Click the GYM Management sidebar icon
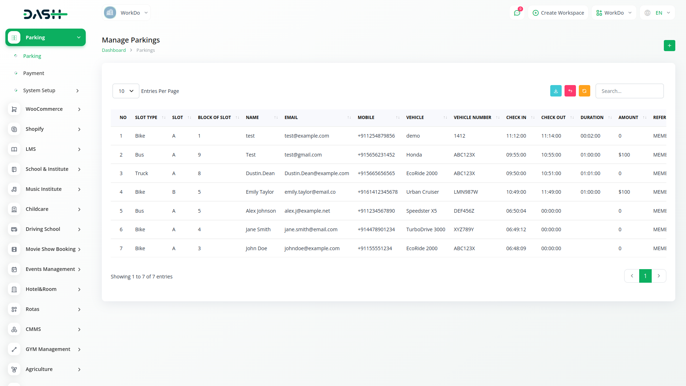Viewport: 686px width, 386px height. [x=14, y=350]
